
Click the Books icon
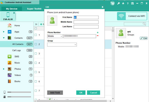pos(9,81)
